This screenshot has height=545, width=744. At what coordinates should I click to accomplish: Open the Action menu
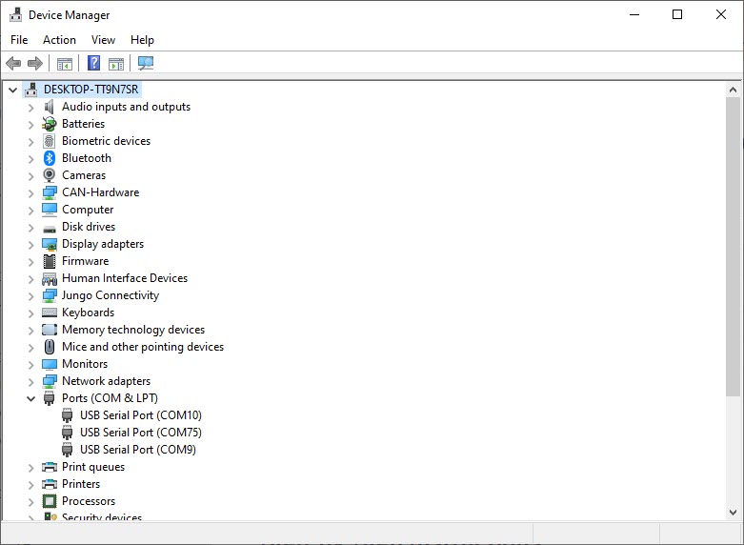(59, 40)
